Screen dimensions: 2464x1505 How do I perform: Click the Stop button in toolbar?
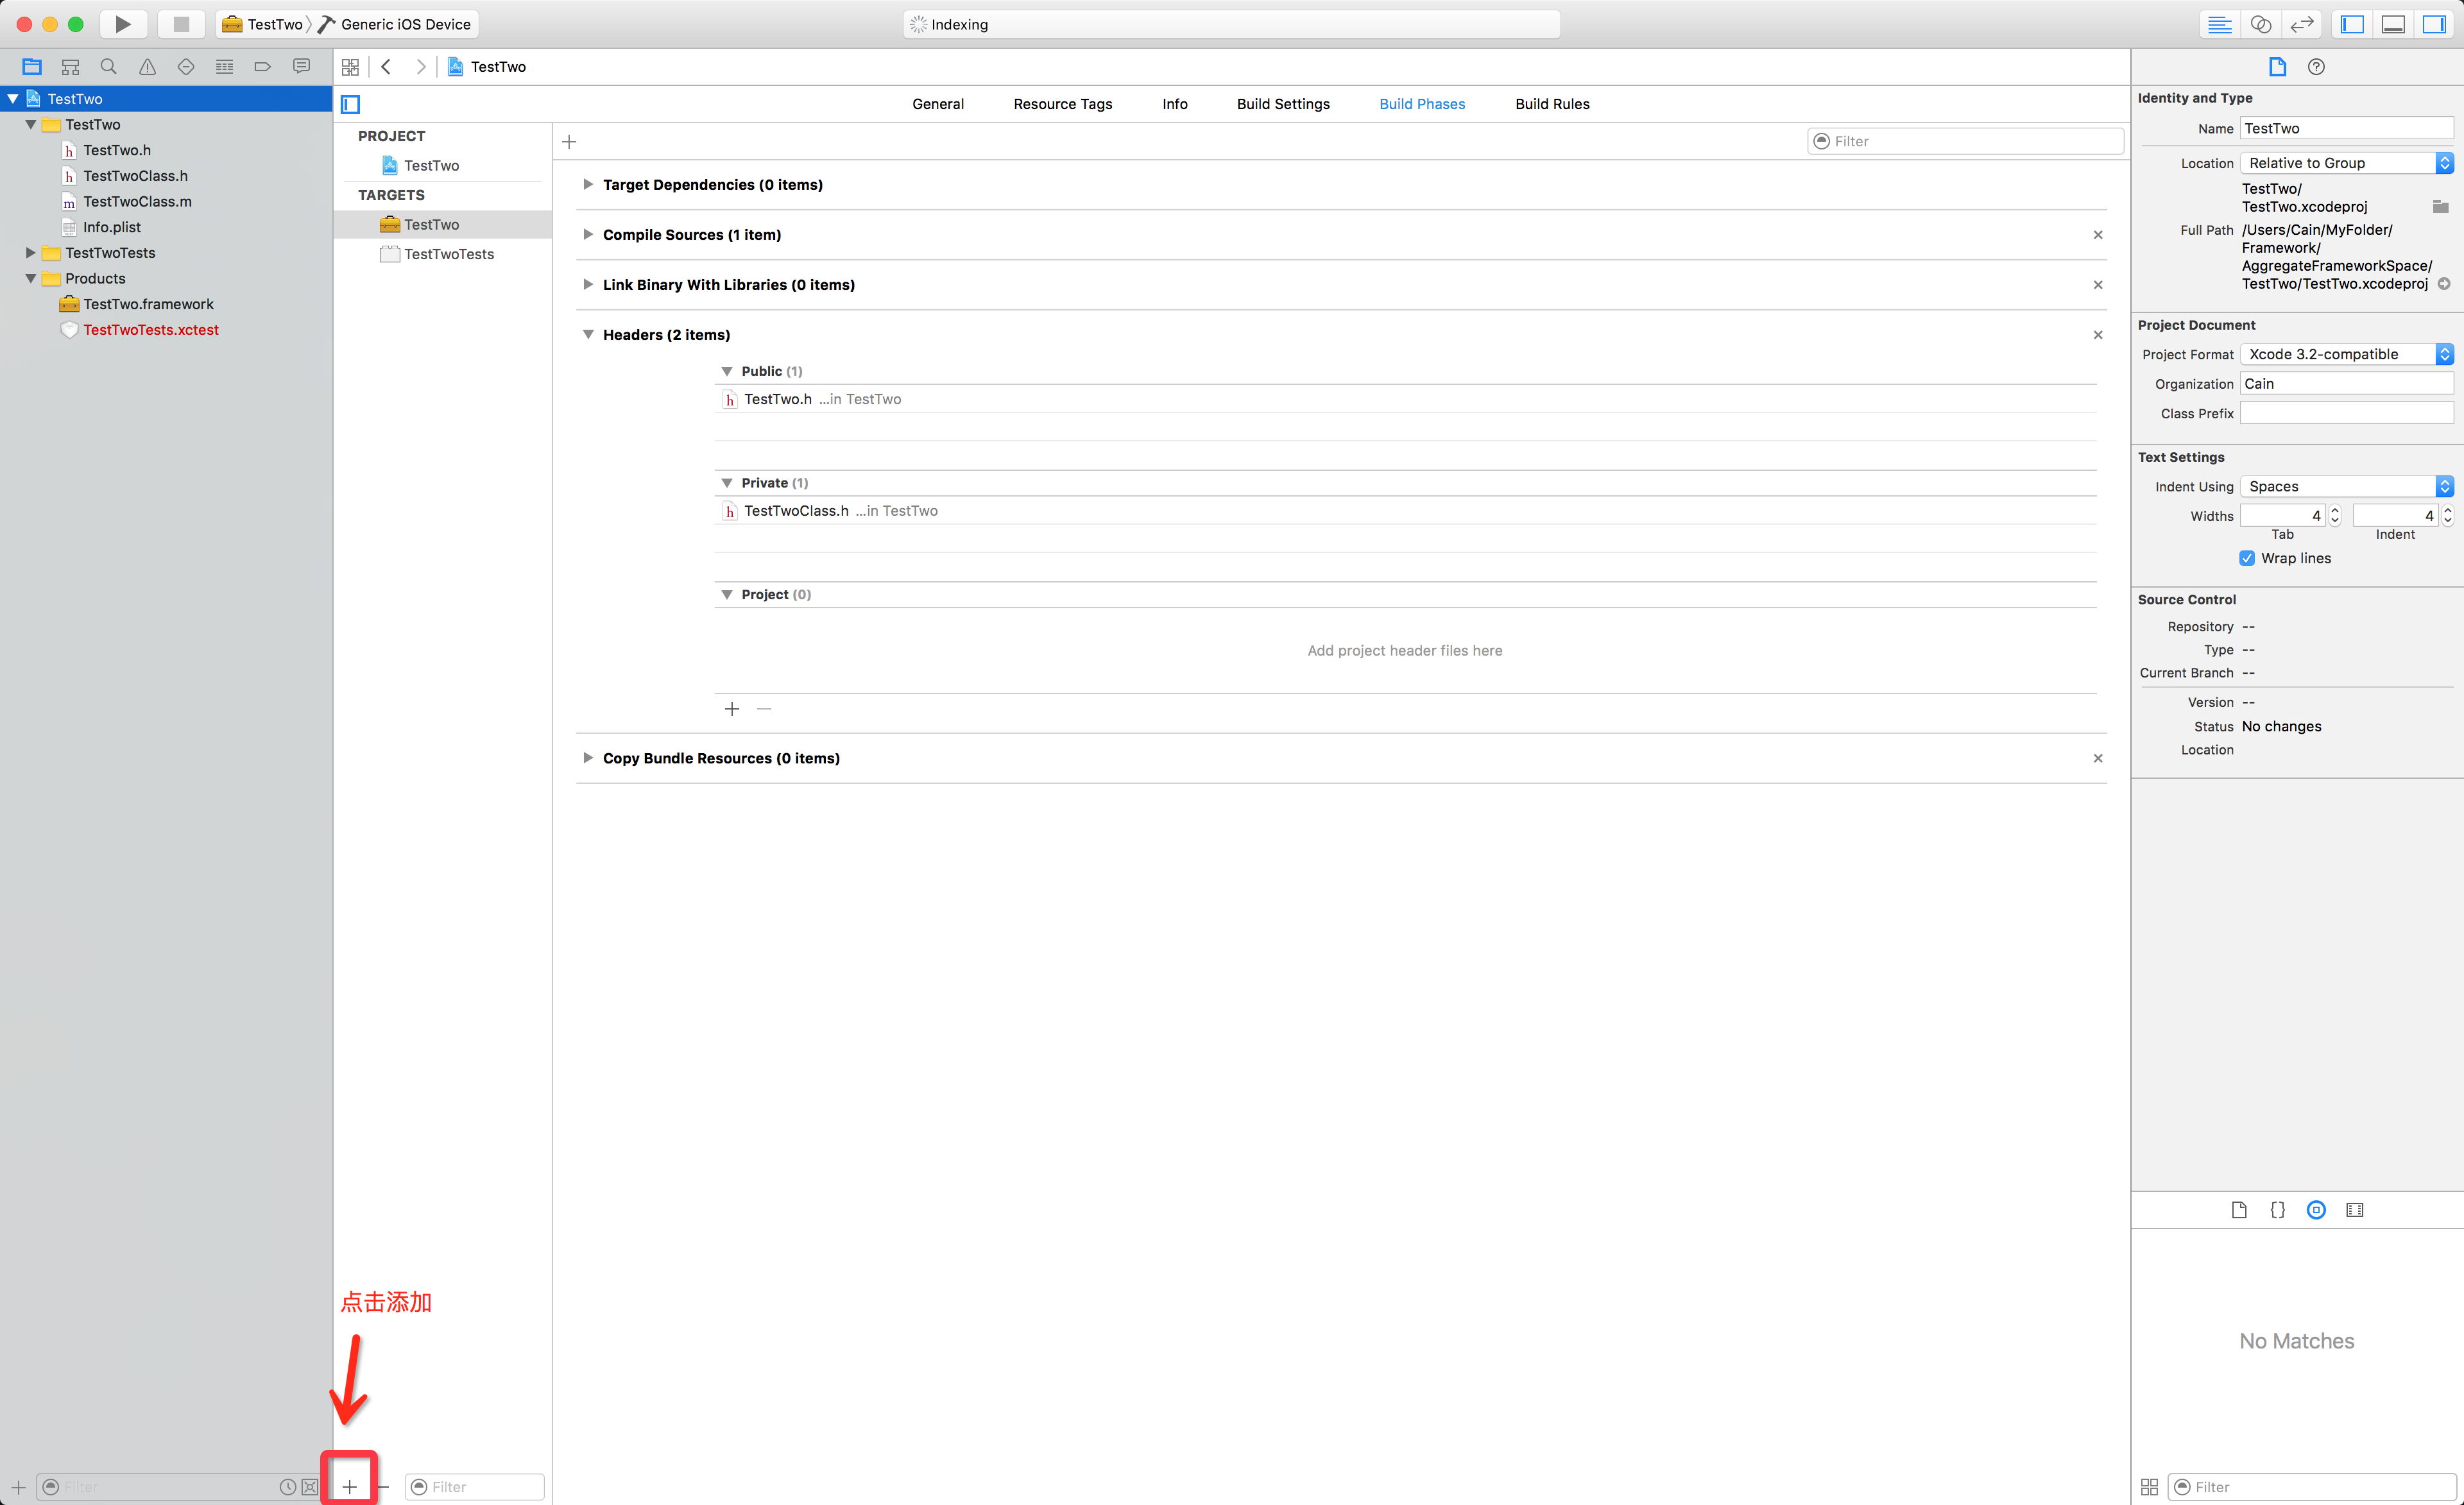[x=181, y=24]
